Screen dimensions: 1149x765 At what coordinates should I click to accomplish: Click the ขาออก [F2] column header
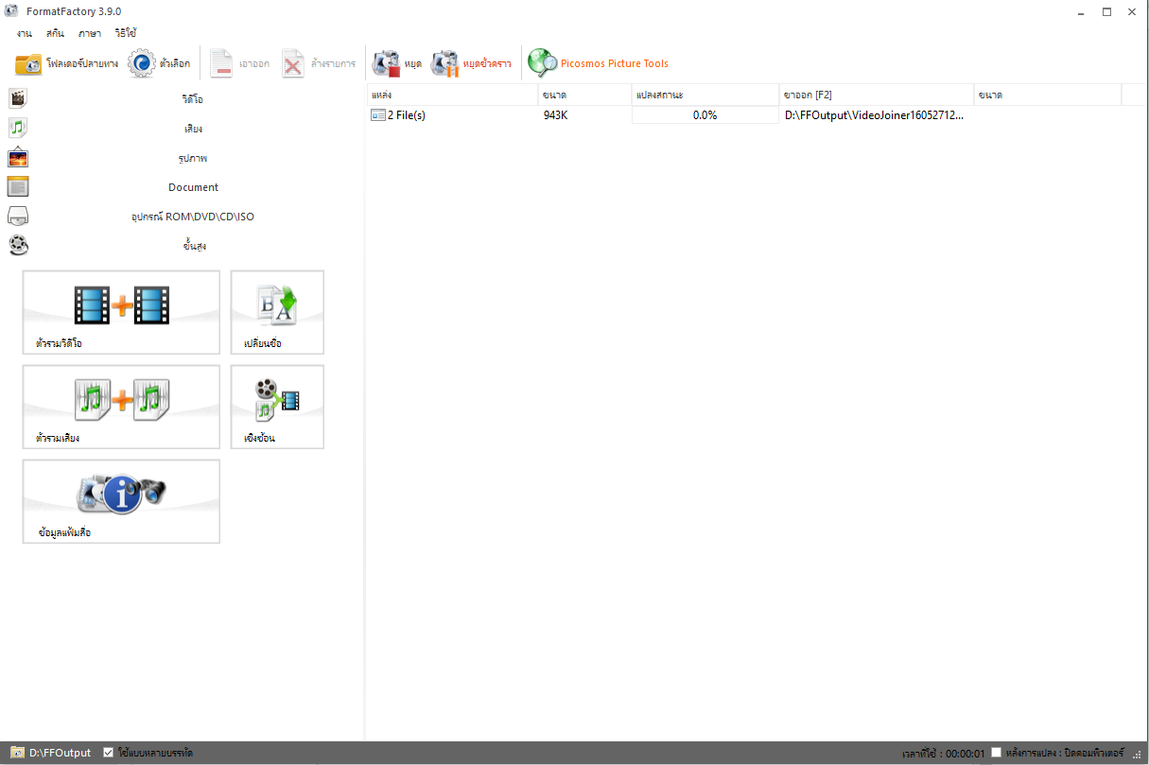877,96
